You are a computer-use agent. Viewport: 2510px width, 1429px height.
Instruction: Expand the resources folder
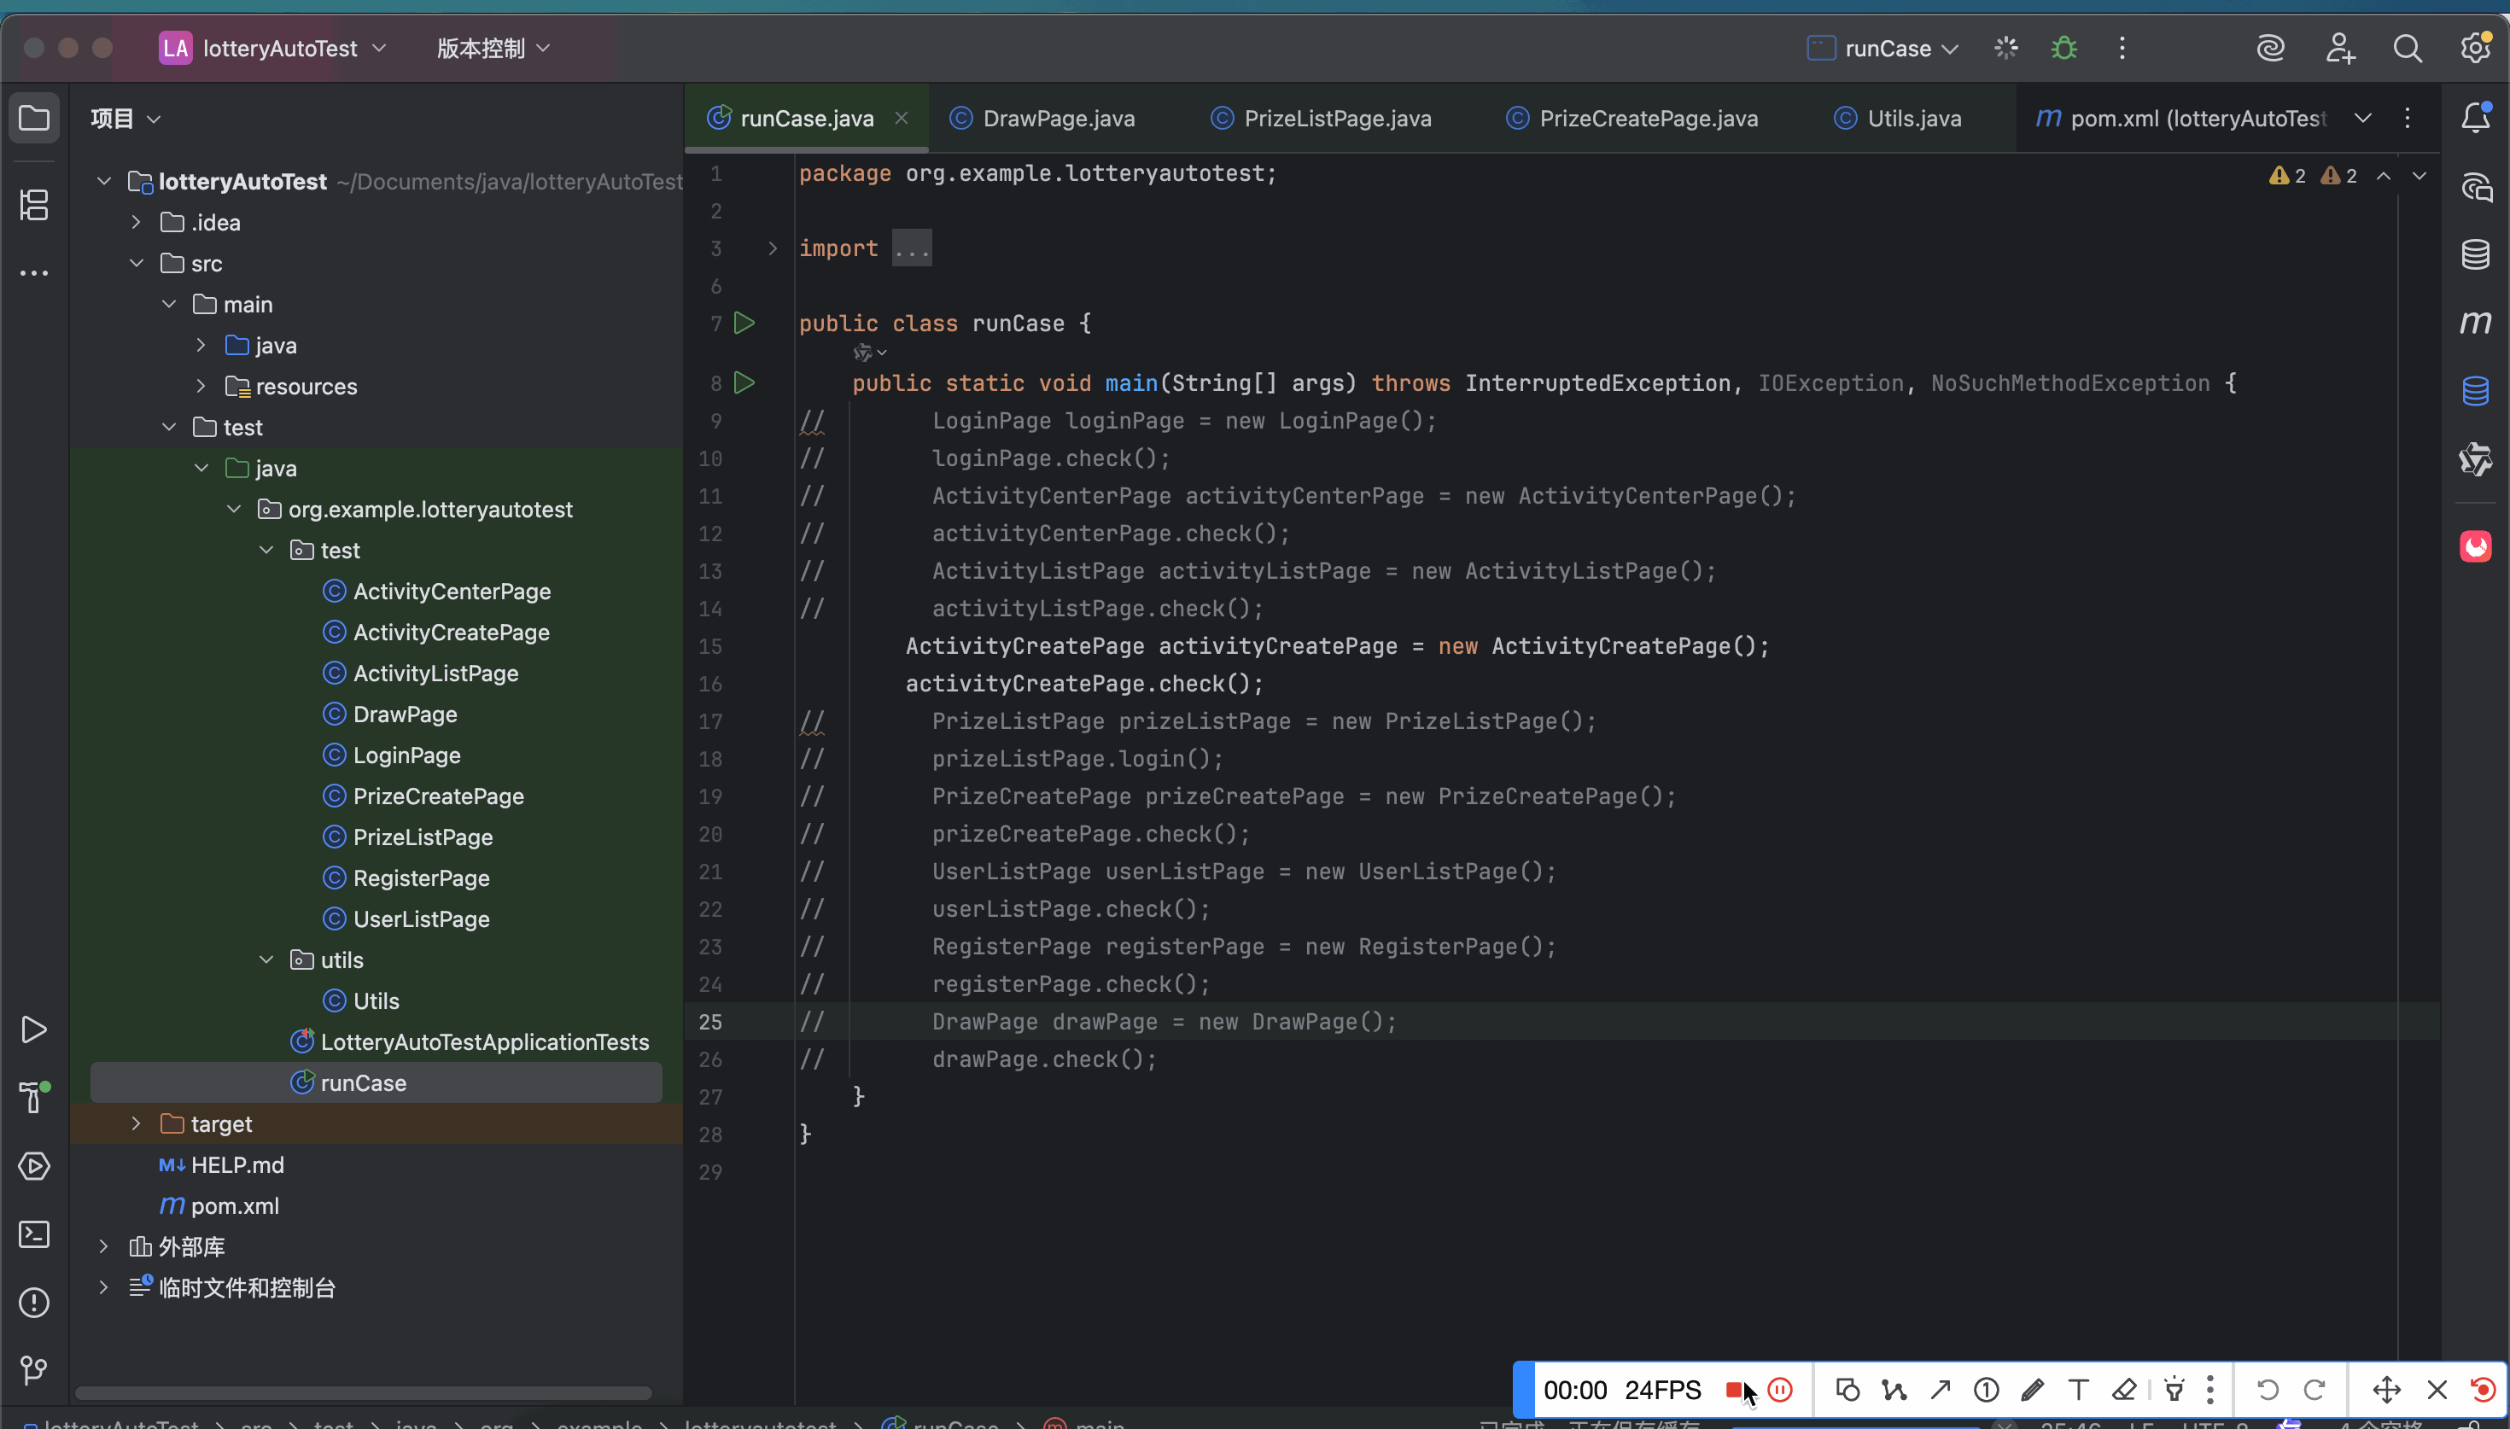(201, 387)
